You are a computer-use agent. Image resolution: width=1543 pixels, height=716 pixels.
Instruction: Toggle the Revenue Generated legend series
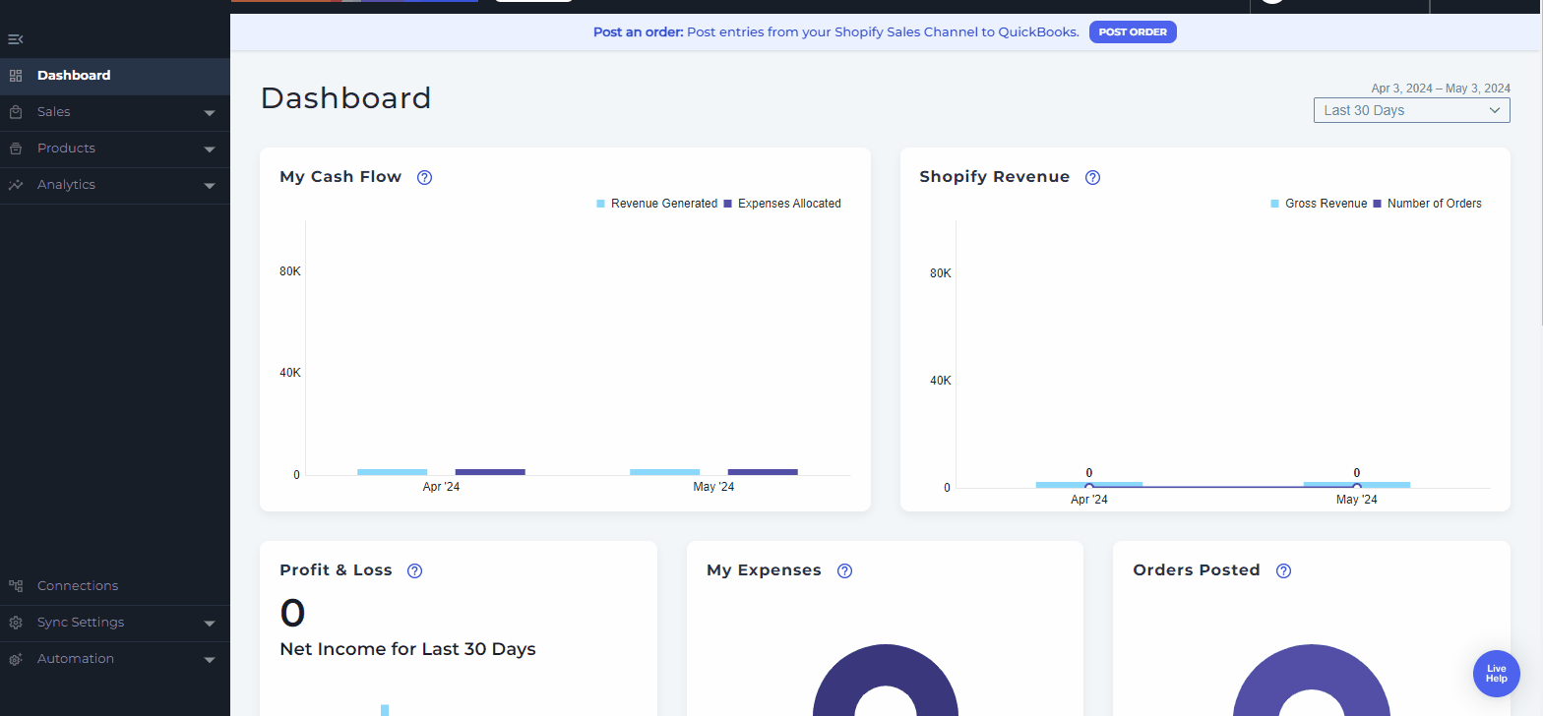pos(656,204)
